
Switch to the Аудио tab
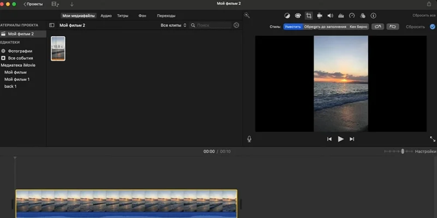click(x=106, y=16)
